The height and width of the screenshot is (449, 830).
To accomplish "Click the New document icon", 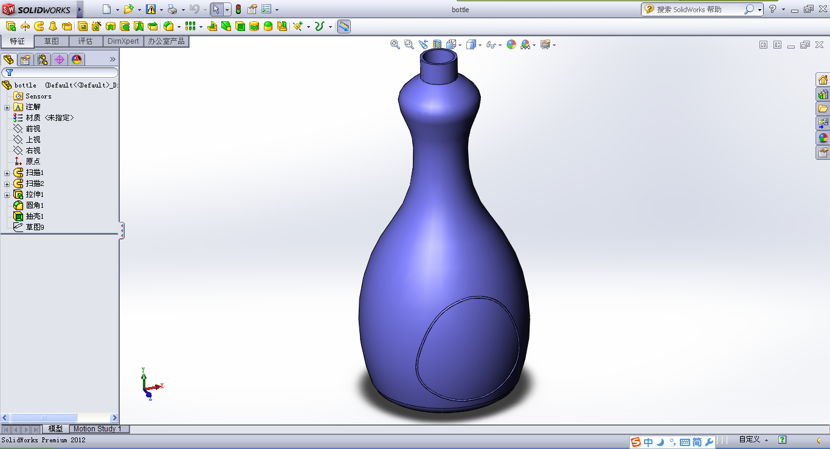I will click(x=107, y=9).
